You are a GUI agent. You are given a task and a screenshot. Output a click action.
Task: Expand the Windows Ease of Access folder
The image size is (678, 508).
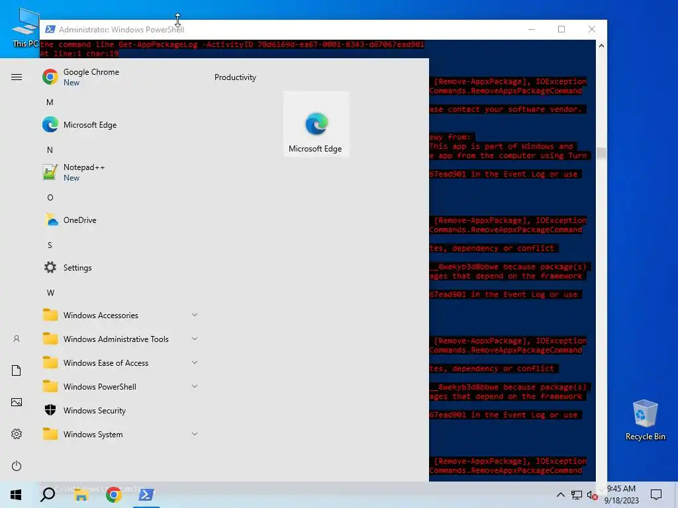pos(121,363)
